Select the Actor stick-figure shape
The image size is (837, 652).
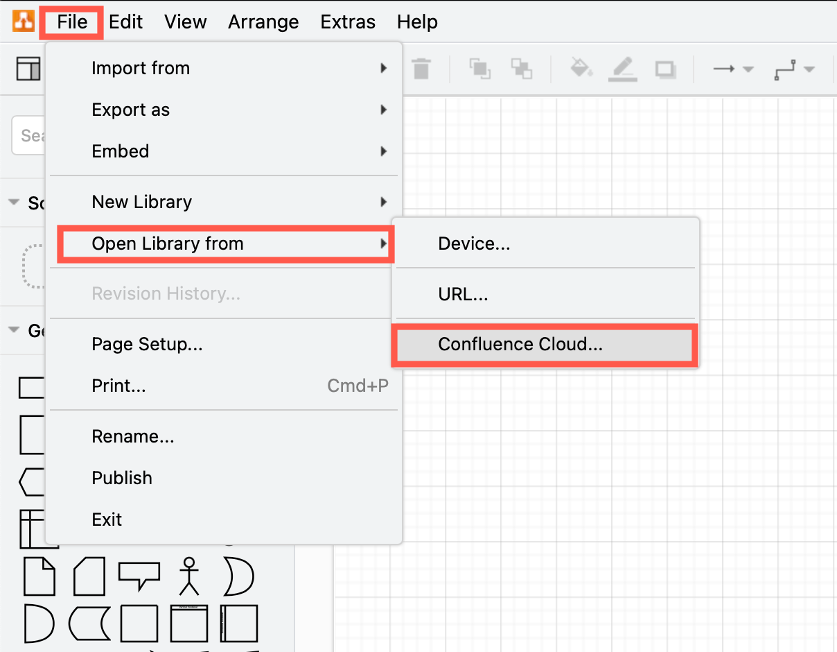tap(188, 576)
